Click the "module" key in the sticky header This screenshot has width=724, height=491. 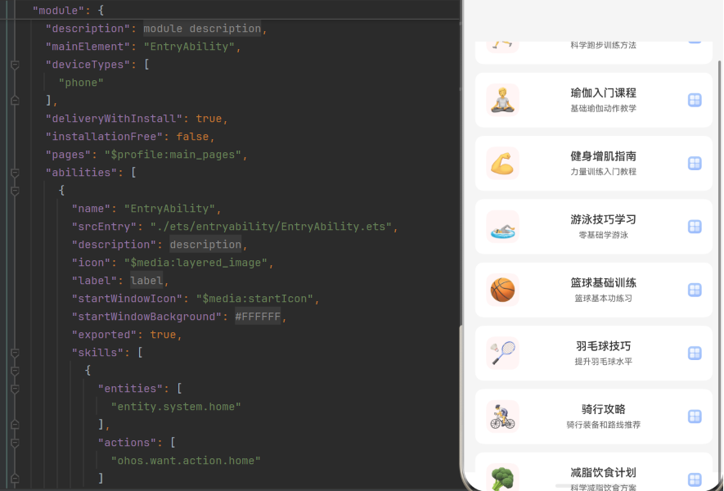[58, 10]
